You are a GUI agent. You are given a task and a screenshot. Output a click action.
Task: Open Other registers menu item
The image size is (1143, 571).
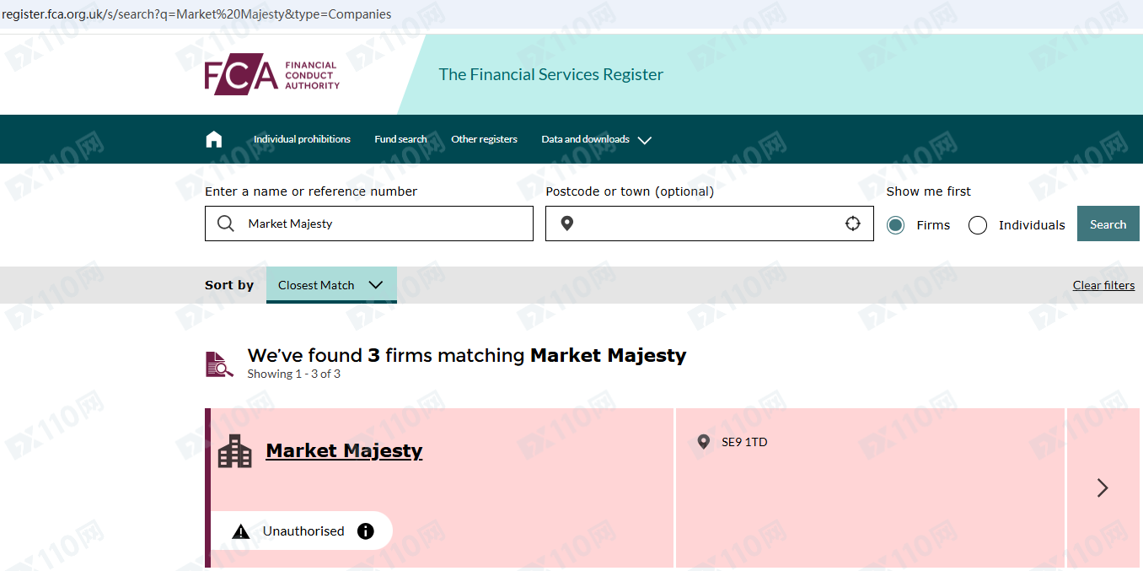click(x=484, y=139)
